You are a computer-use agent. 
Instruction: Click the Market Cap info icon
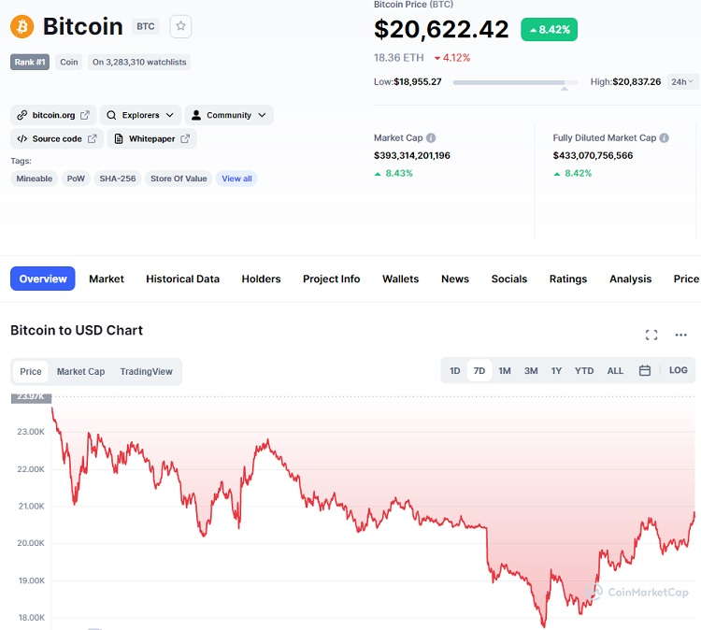[x=431, y=137]
